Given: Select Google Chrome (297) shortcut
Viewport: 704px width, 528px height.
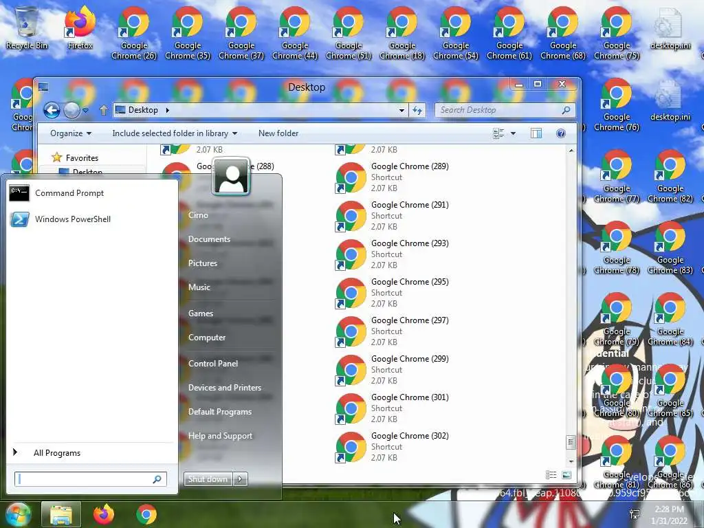Looking at the screenshot, I should (392, 331).
